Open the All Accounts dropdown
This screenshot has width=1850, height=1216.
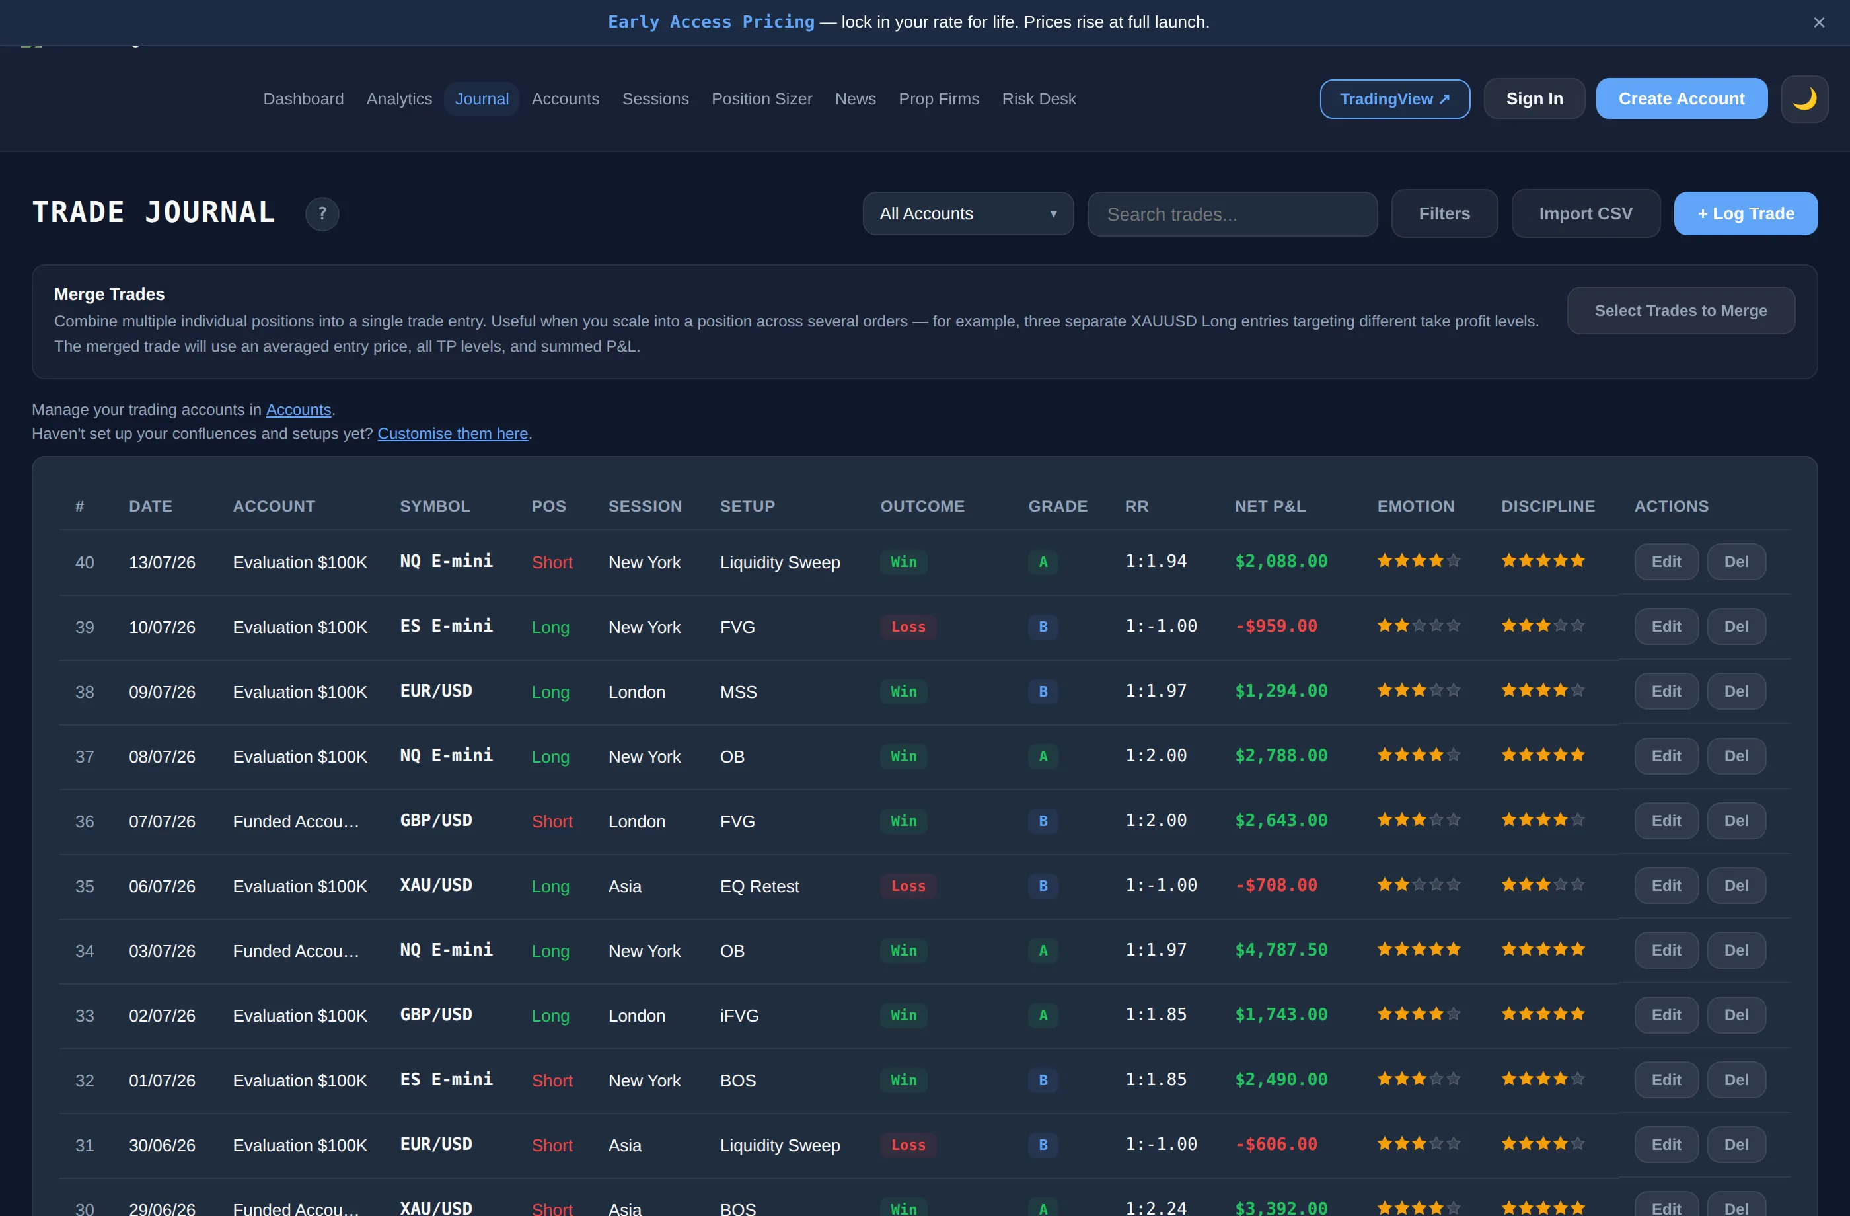click(968, 214)
